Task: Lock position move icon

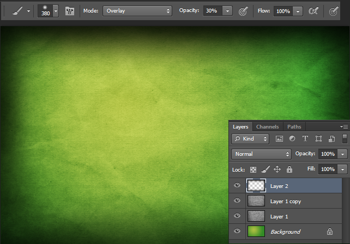Action: [x=277, y=169]
